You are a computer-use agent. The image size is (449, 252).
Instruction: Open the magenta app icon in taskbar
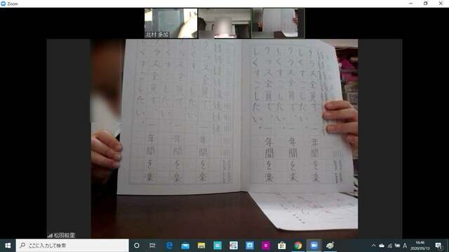coord(265,246)
